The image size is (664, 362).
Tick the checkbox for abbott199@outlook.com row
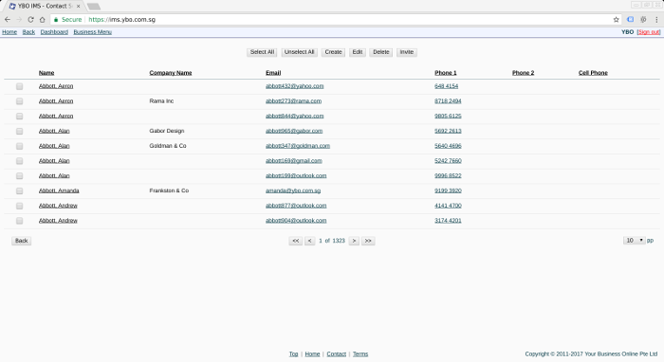point(20,176)
